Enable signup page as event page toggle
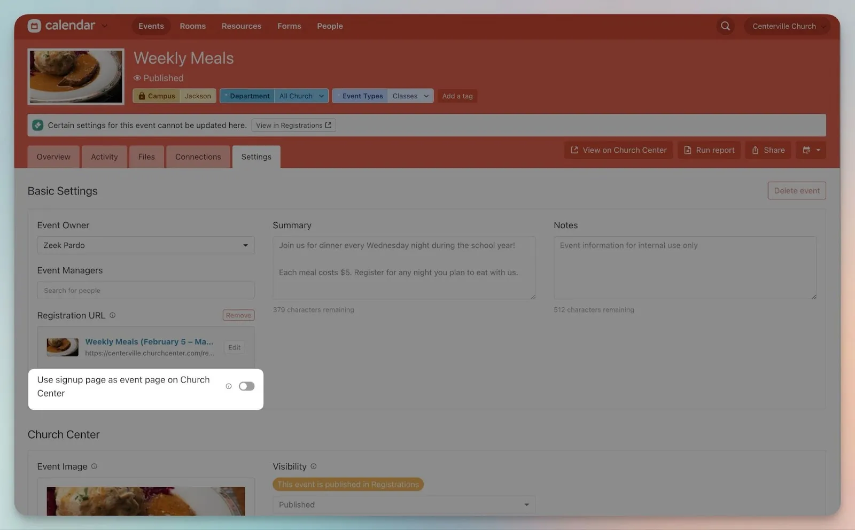Screen dimensions: 855x530 tap(246, 386)
